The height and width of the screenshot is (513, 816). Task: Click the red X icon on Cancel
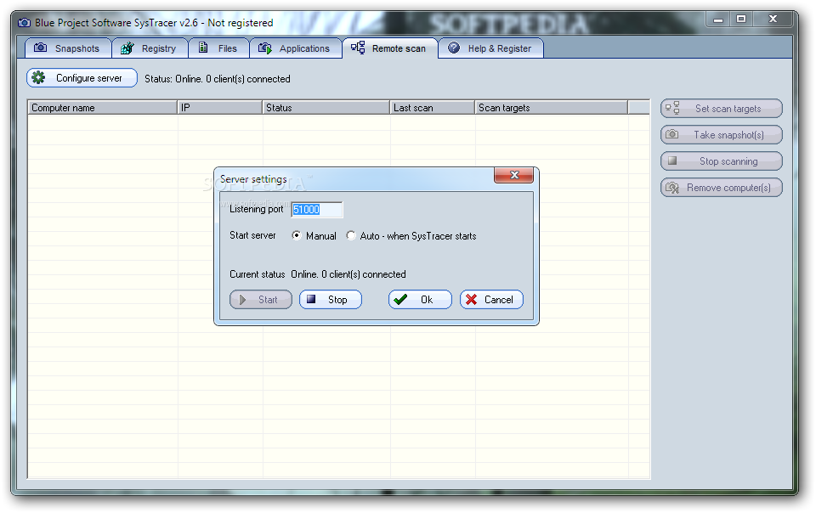(x=472, y=299)
